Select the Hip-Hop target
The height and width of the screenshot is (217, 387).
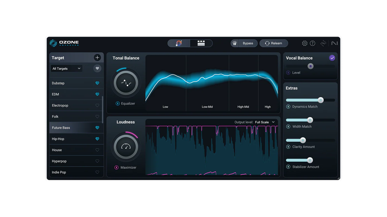point(76,139)
